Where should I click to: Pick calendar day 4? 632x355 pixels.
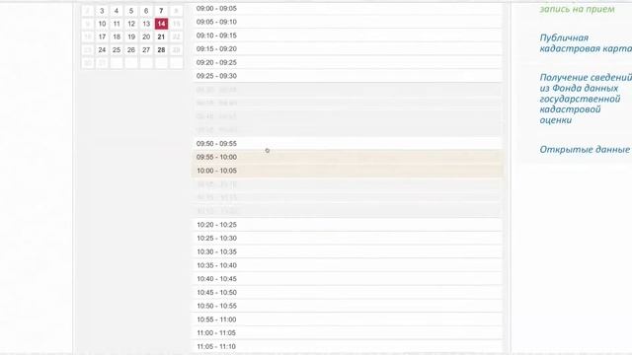[x=117, y=11]
